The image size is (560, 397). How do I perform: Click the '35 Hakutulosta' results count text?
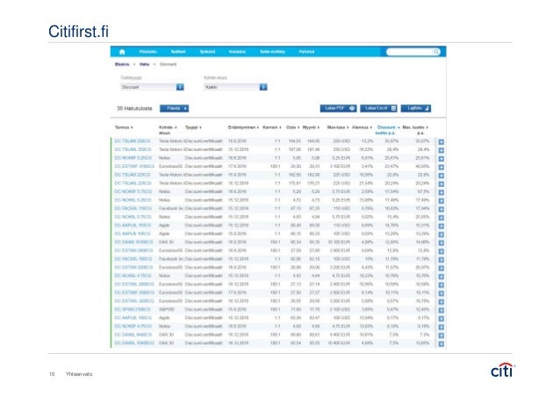pos(134,108)
